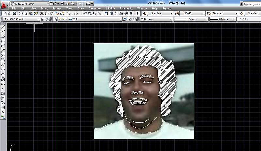Select the Line draw tool

tap(3, 27)
